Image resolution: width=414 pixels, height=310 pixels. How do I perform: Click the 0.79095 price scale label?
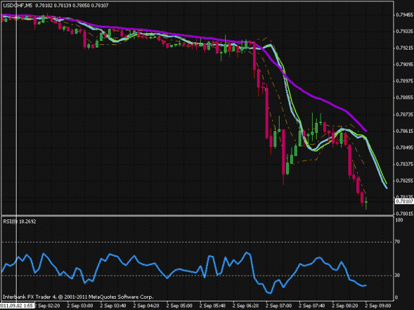404,65
